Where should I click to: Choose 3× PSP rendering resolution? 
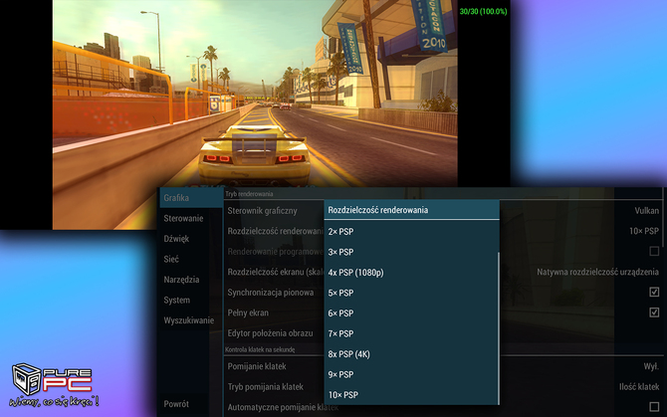[411, 252]
